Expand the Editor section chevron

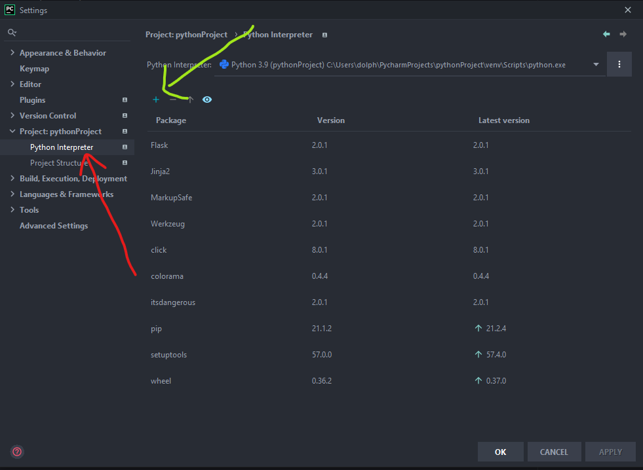pyautogui.click(x=12, y=84)
